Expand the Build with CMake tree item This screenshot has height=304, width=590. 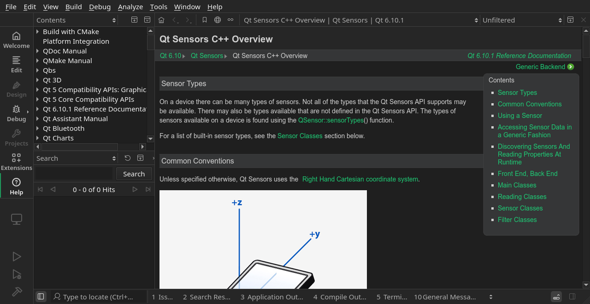(x=38, y=31)
